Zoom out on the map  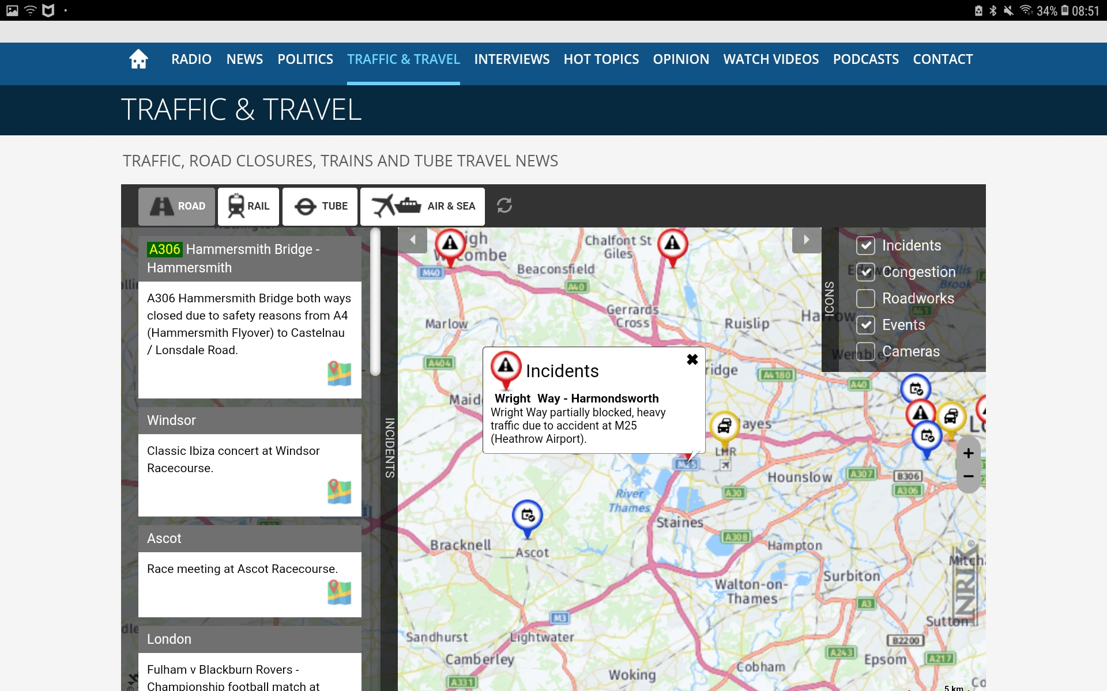tap(969, 476)
